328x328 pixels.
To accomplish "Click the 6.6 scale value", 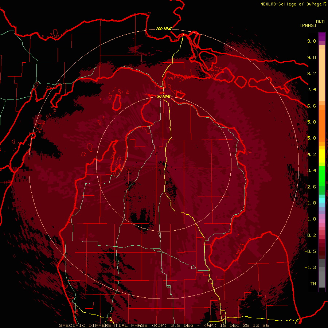I will coord(312,106).
